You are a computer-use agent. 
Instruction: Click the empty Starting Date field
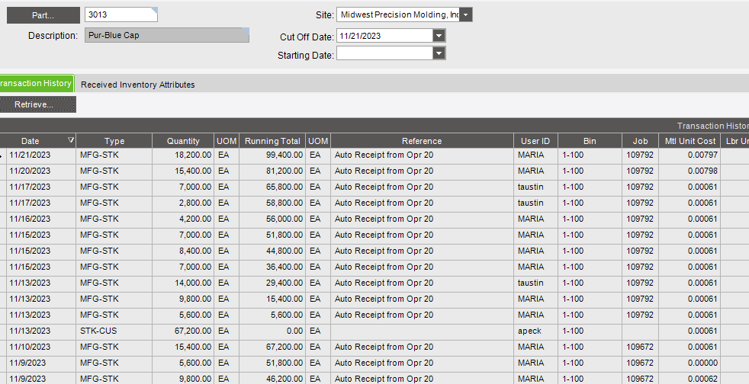pyautogui.click(x=384, y=53)
